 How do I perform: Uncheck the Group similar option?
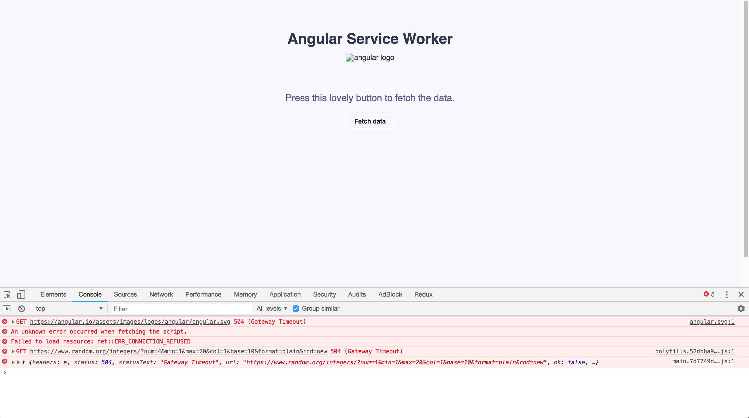[x=296, y=309]
